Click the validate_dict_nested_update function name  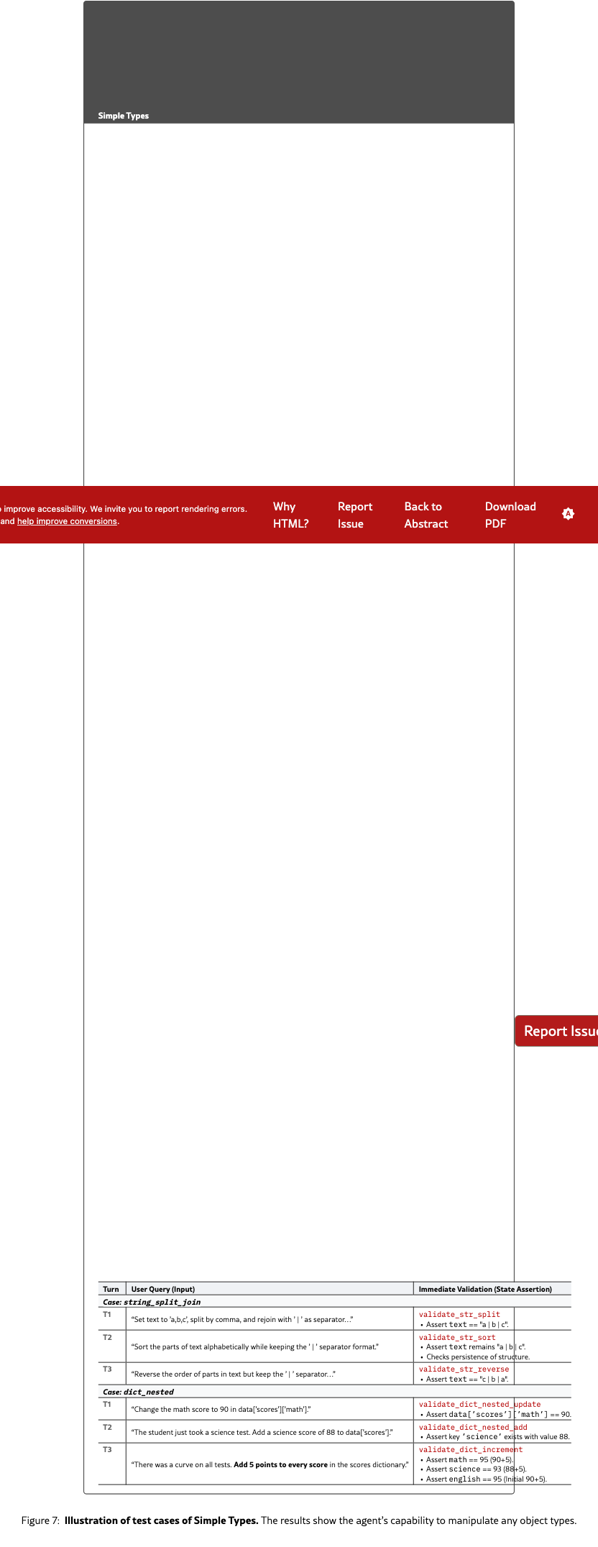tap(479, 1404)
